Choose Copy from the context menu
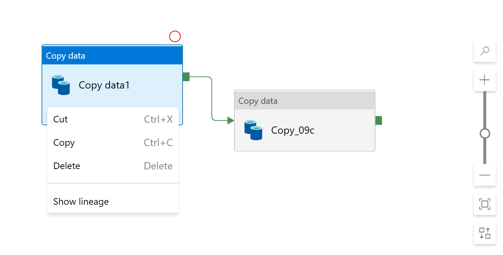This screenshot has width=503, height=255. pyautogui.click(x=64, y=143)
